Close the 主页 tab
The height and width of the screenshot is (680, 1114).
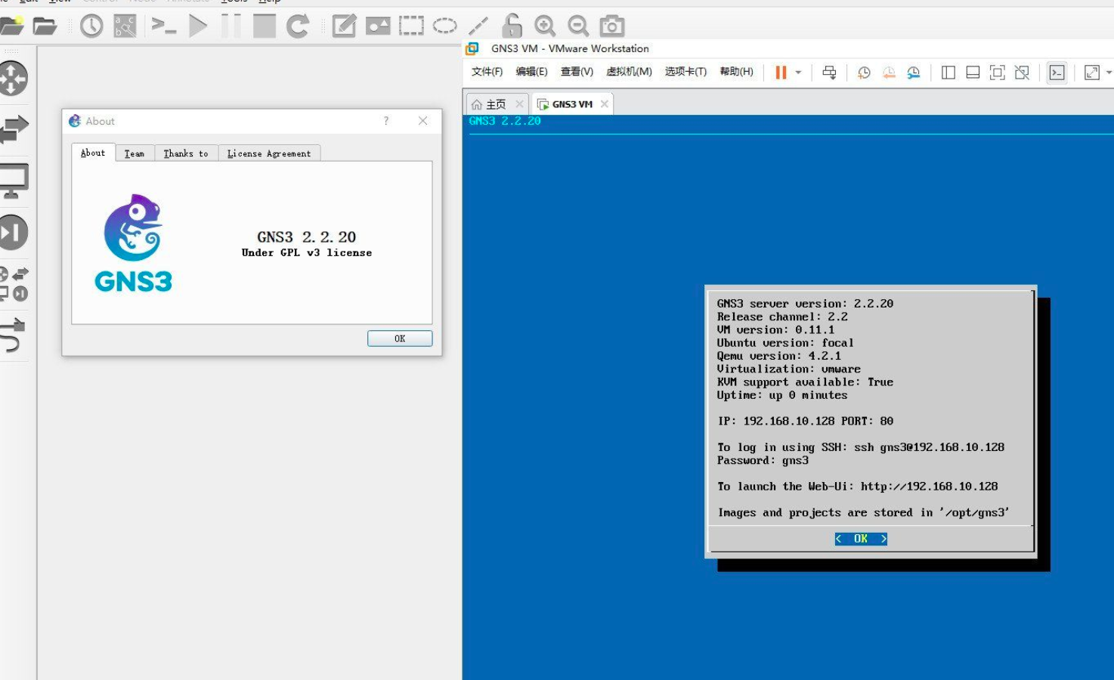point(519,104)
